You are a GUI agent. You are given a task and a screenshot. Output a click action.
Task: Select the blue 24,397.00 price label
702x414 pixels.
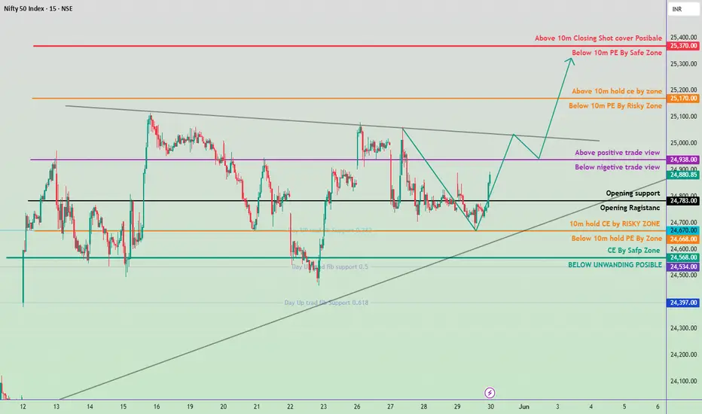click(682, 303)
